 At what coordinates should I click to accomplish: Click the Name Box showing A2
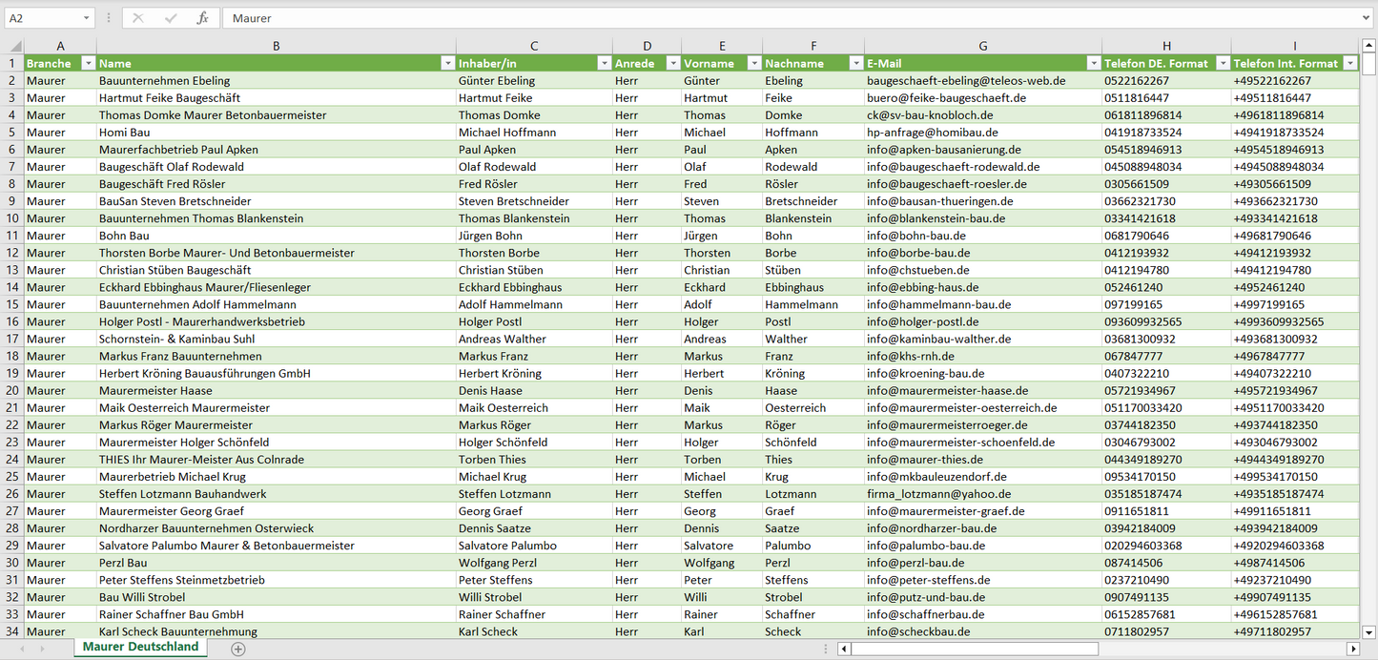click(x=43, y=18)
